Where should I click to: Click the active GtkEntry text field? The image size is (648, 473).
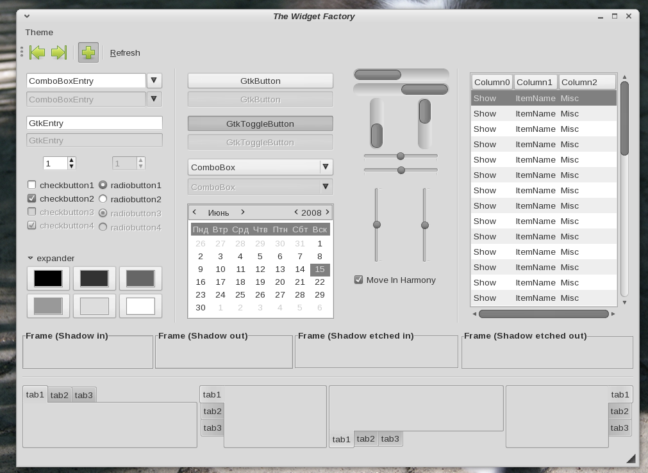[94, 123]
